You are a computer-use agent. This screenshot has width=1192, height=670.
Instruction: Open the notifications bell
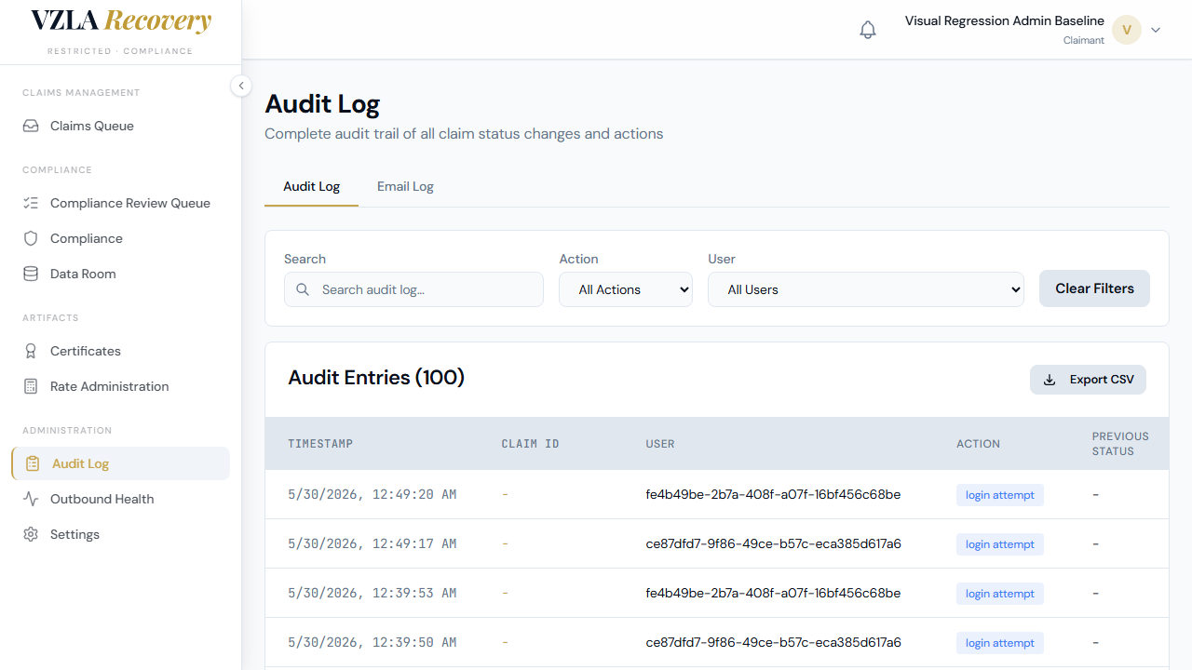point(868,30)
